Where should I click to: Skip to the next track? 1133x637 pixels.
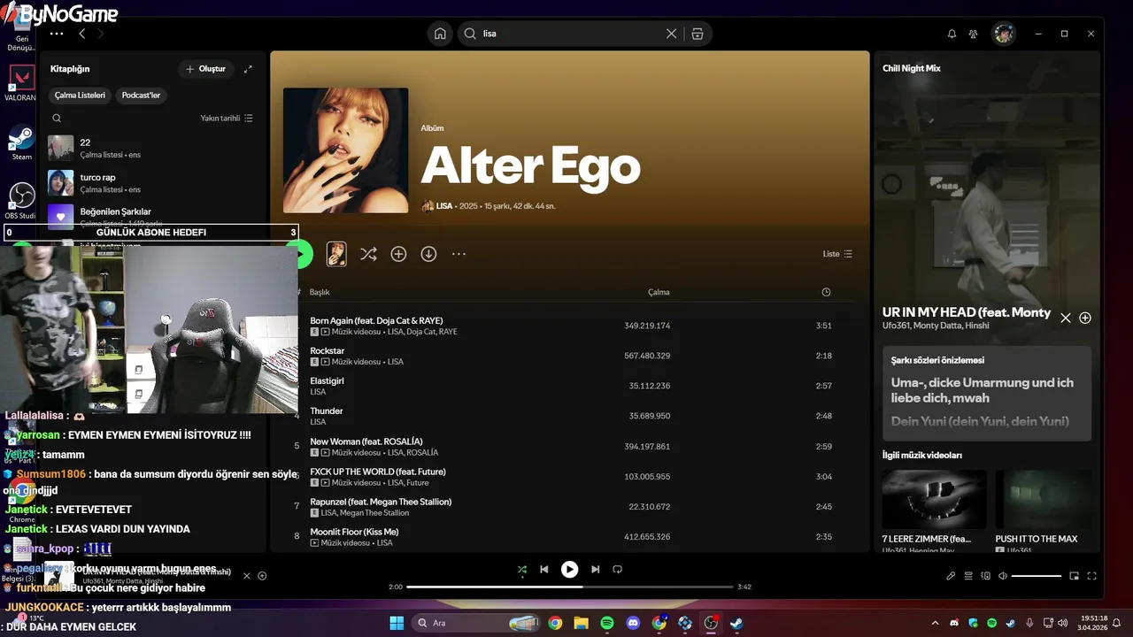[596, 570]
